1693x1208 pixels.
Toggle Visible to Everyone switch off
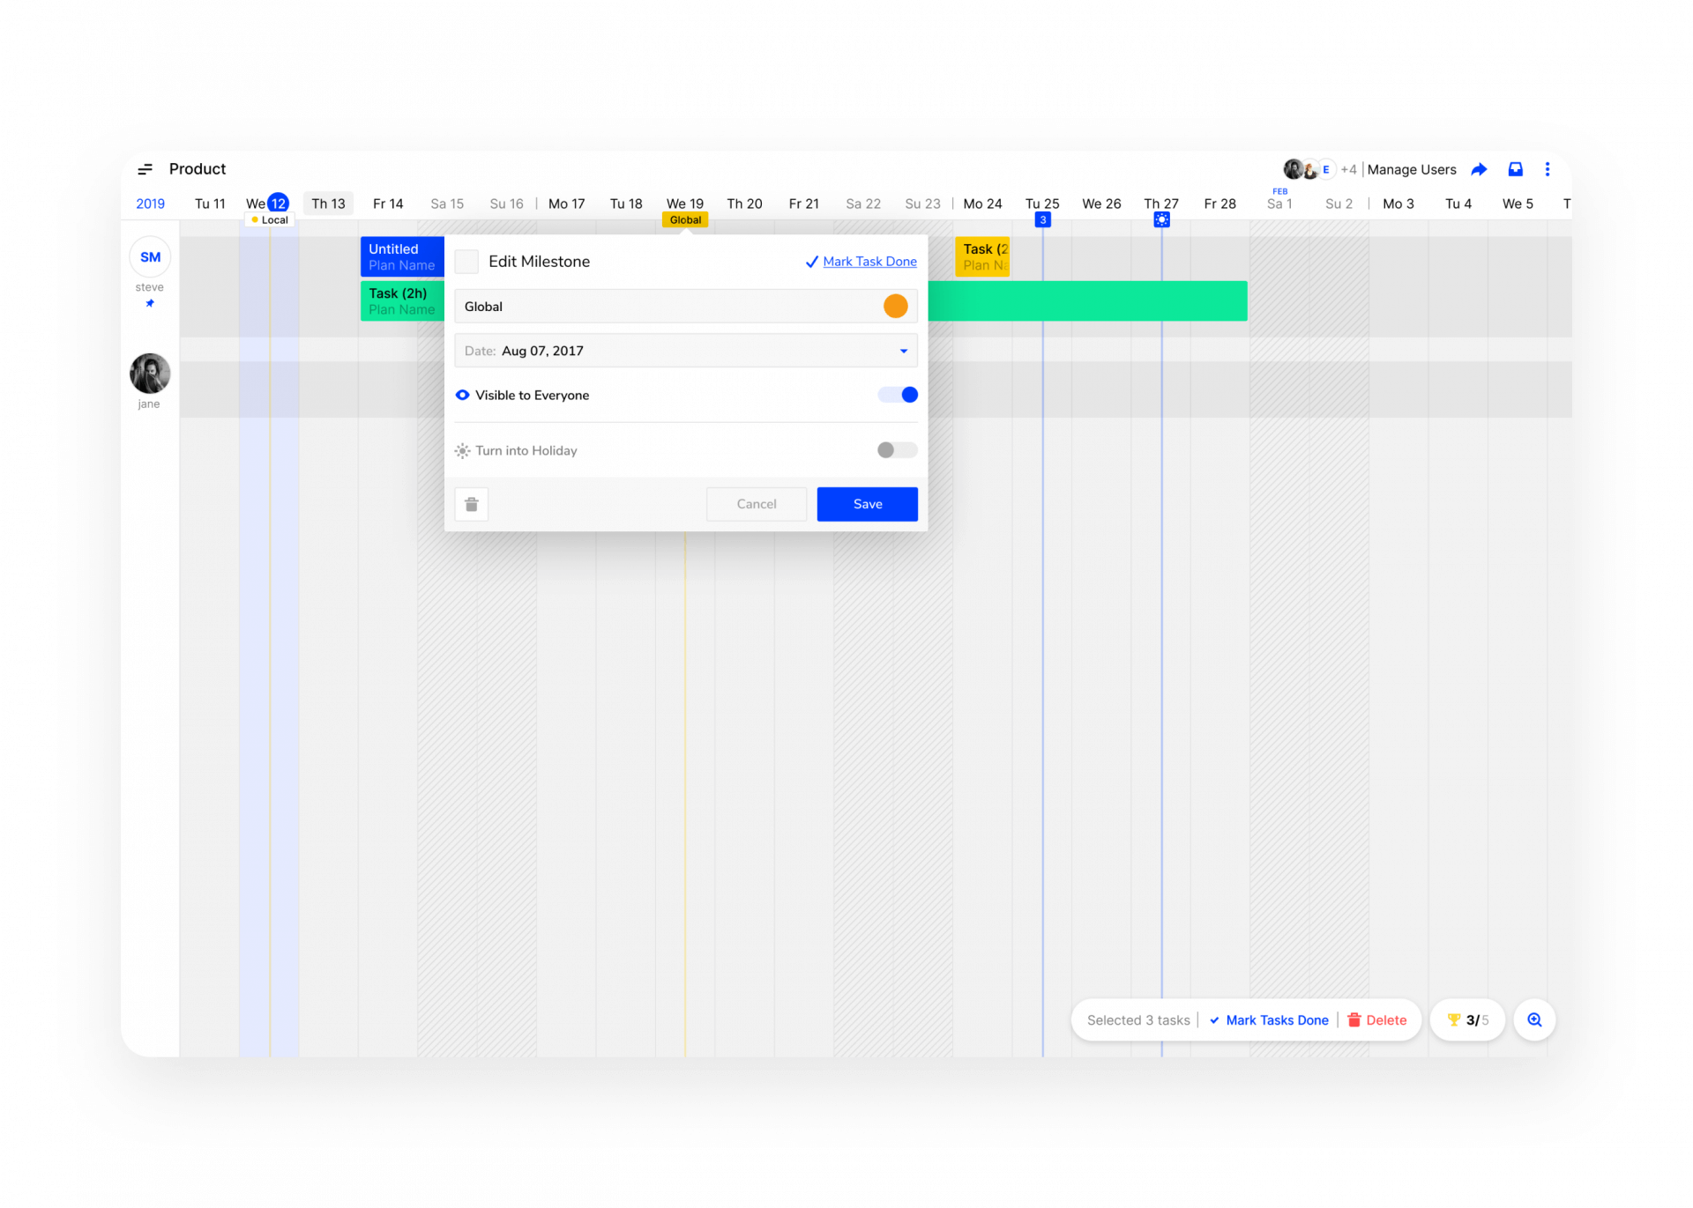[x=898, y=395]
